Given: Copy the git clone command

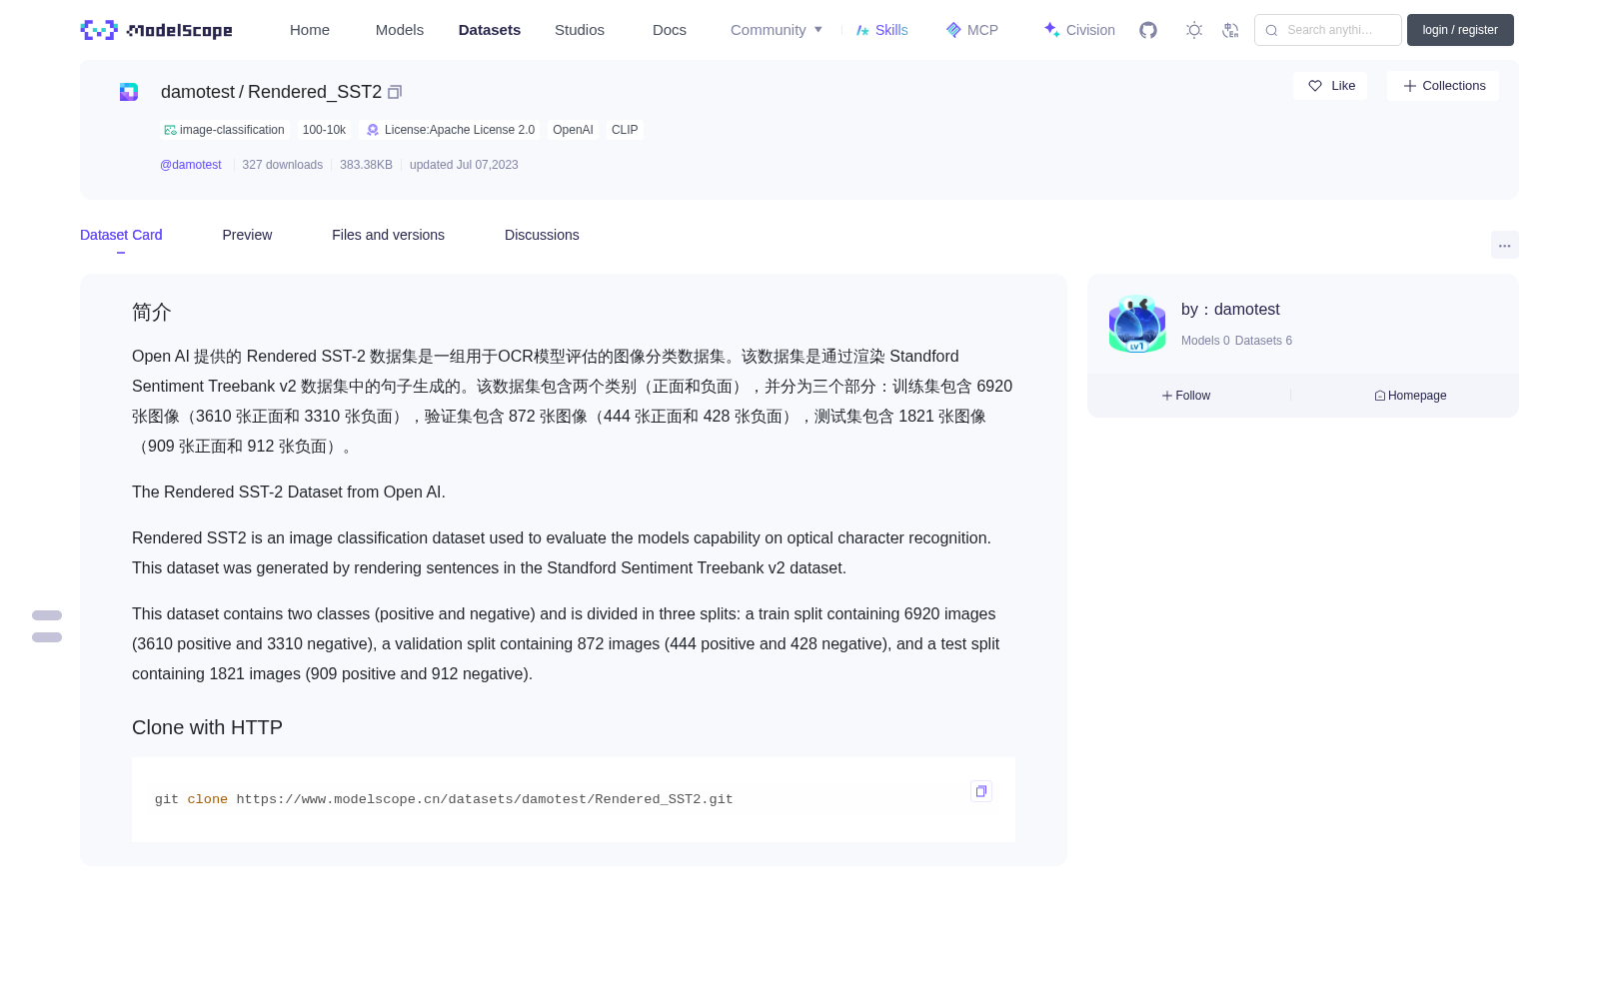Looking at the screenshot, I should coord(981,791).
